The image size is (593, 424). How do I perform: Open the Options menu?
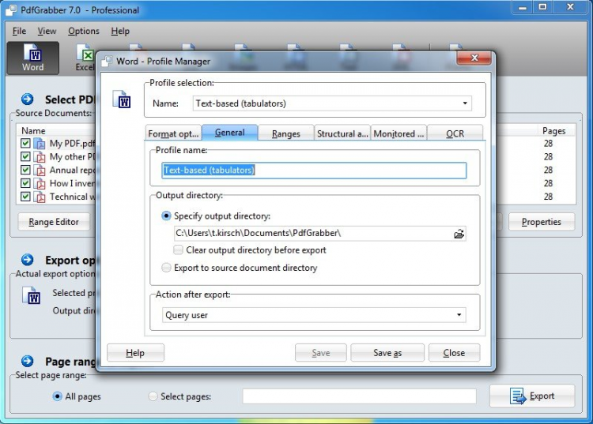pos(84,31)
